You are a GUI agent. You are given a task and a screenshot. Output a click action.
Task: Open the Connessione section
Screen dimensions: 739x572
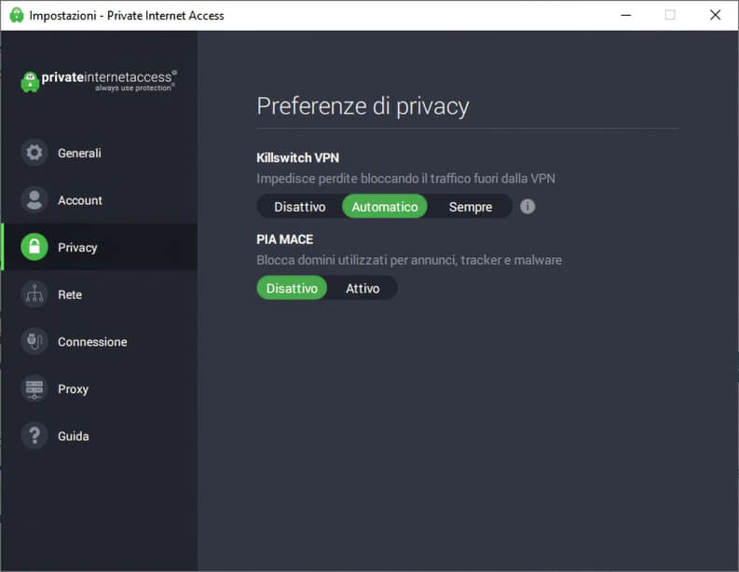[x=100, y=341]
